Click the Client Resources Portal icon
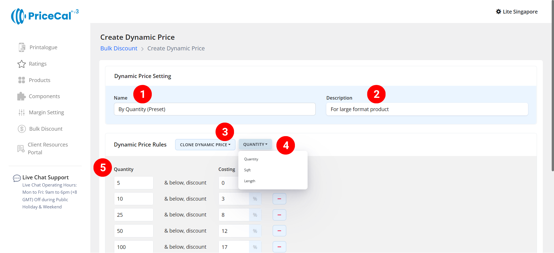Image resolution: width=554 pixels, height=253 pixels. (x=21, y=149)
